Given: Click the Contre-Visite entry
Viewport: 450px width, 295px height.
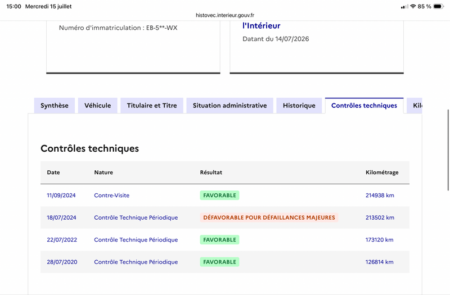Looking at the screenshot, I should pos(111,195).
